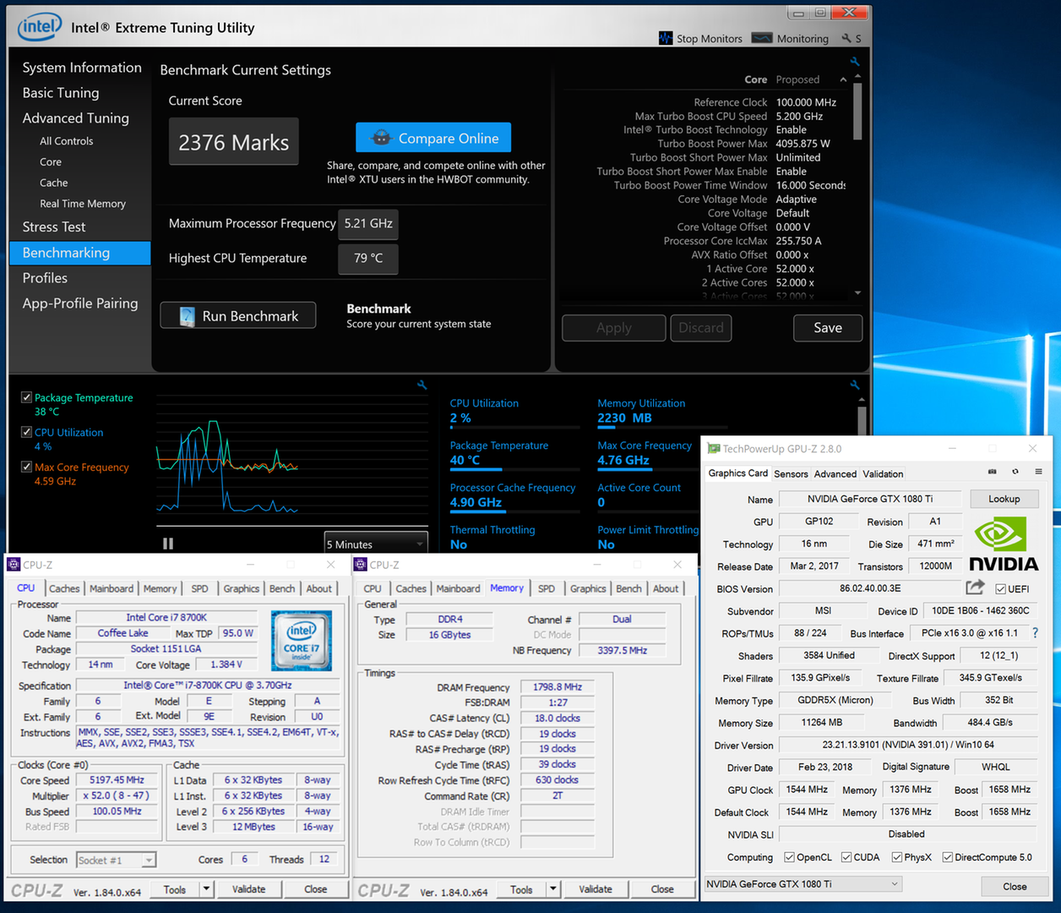Click the wrench settings icon in XTU toolbar
The image size is (1061, 913).
pyautogui.click(x=846, y=38)
